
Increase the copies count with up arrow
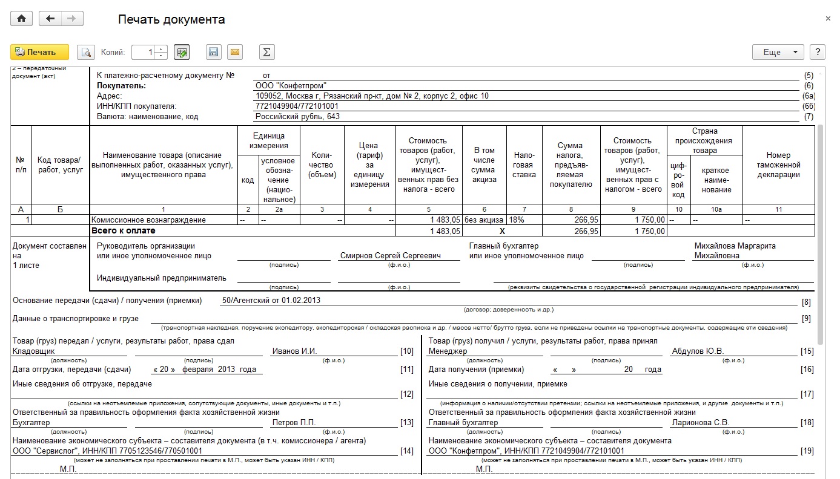161,49
